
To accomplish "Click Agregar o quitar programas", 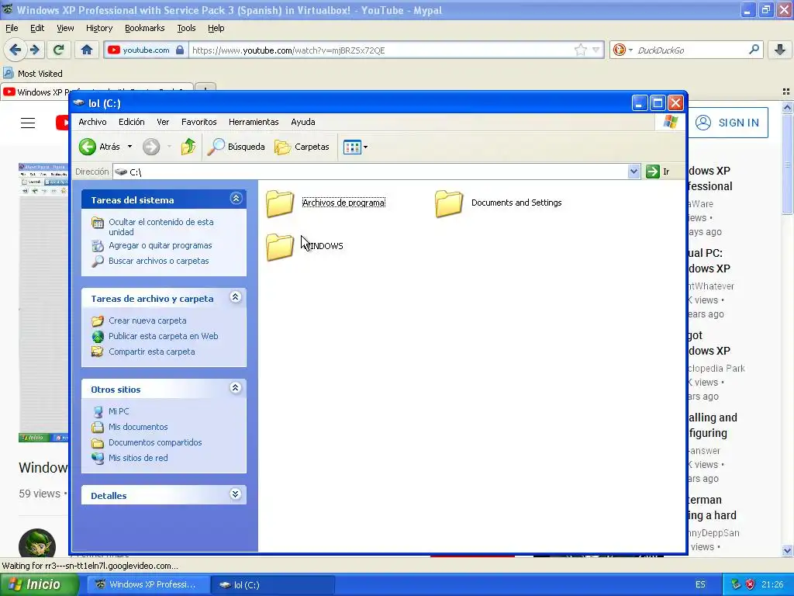I will 160,245.
